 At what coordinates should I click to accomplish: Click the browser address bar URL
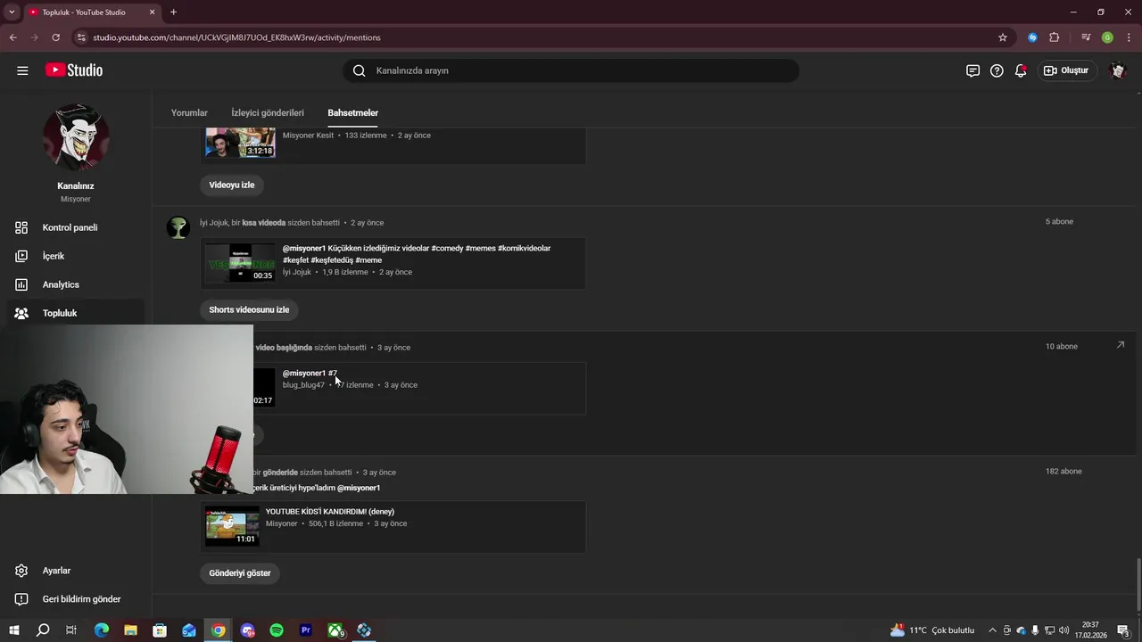[x=236, y=37]
